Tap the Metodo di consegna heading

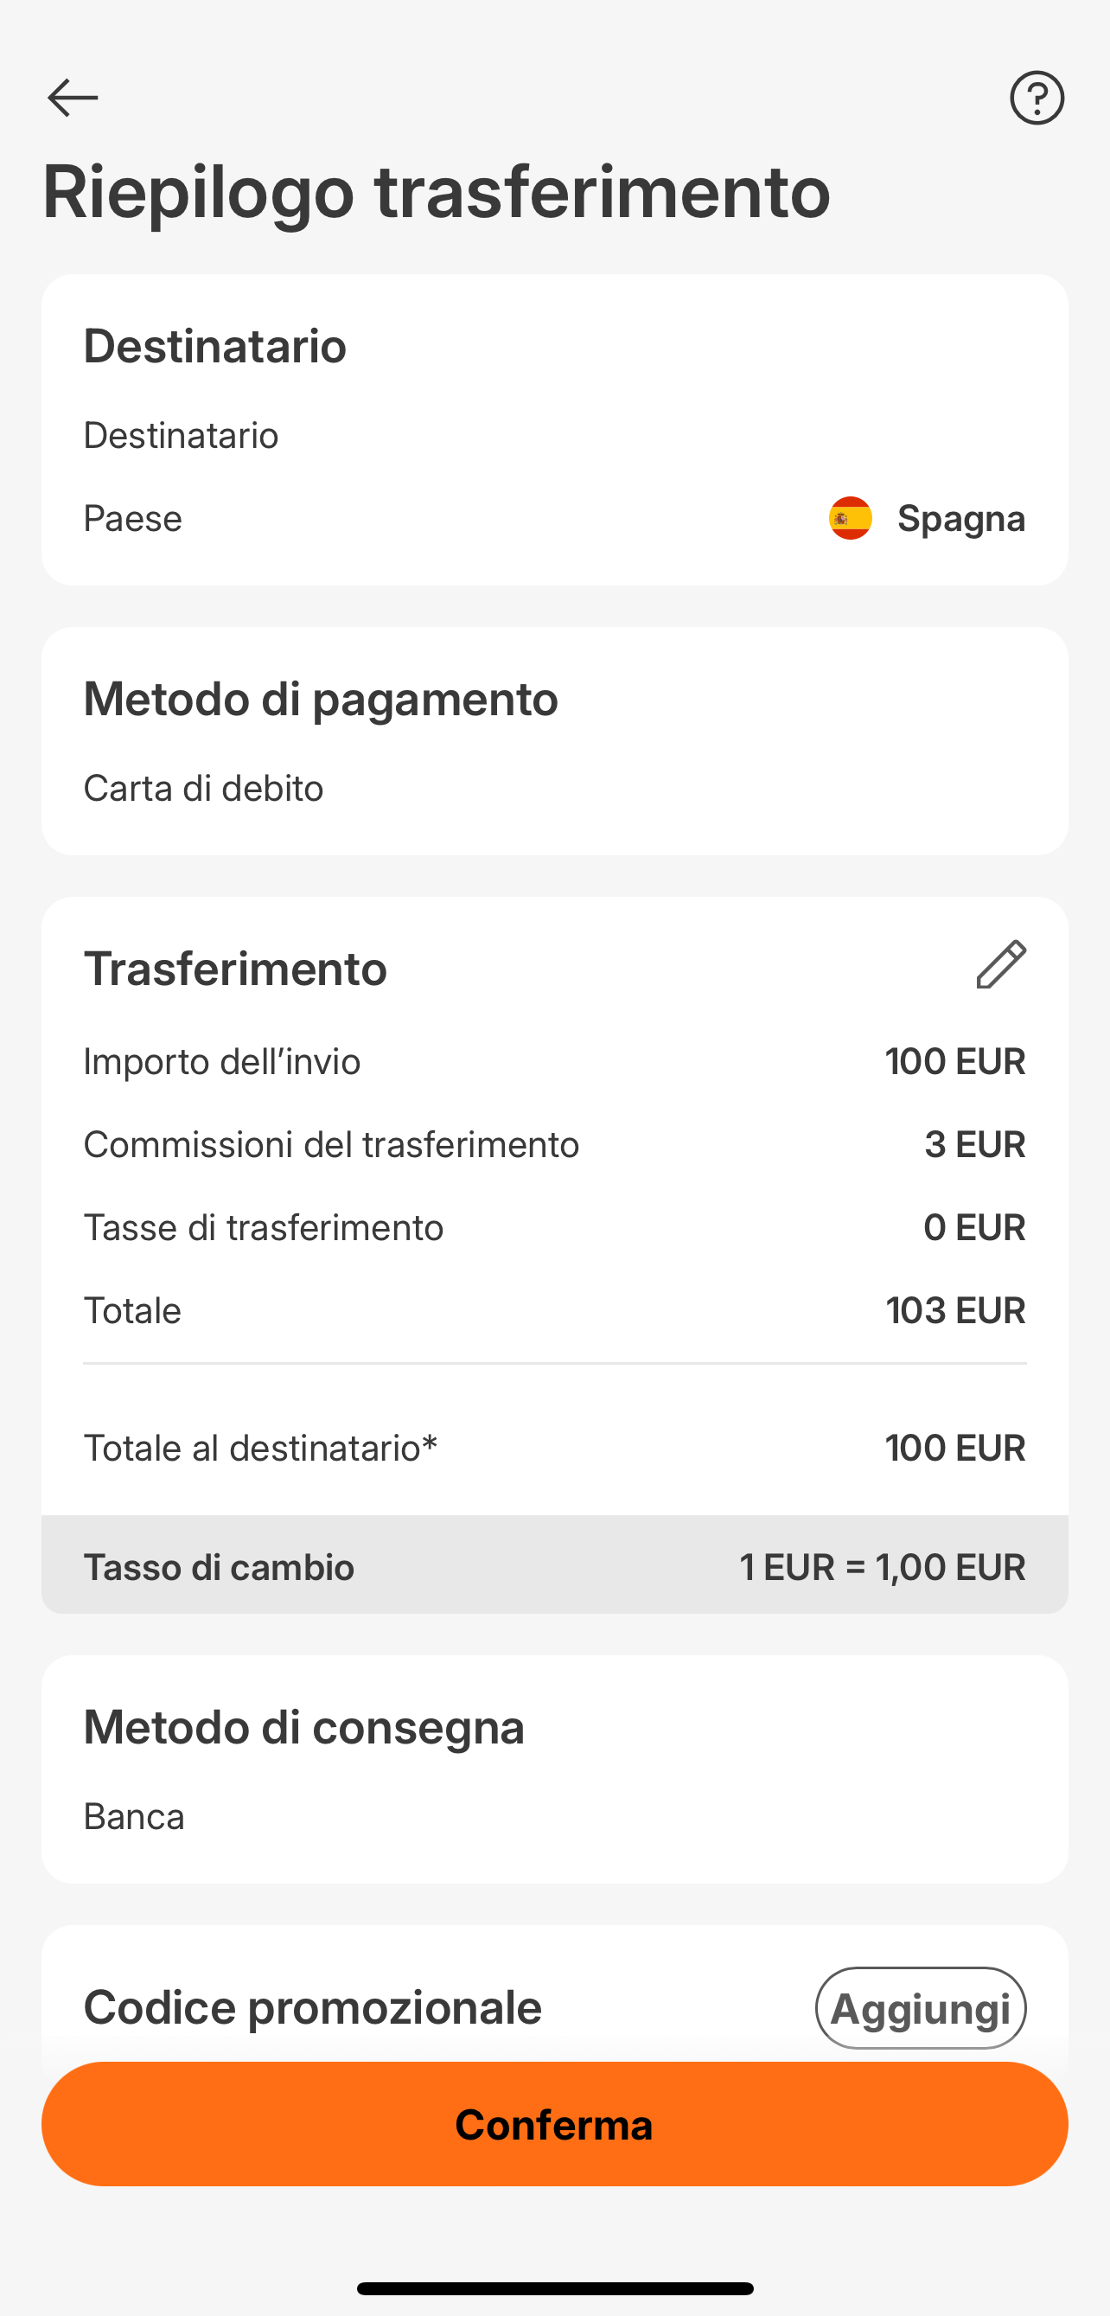coord(303,1727)
